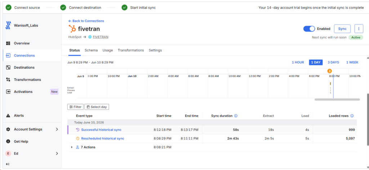Click the Sync button
Screen dimensions: 369x170
(342, 29)
